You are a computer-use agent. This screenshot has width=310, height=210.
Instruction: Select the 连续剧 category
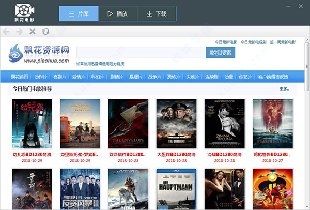(x=211, y=77)
